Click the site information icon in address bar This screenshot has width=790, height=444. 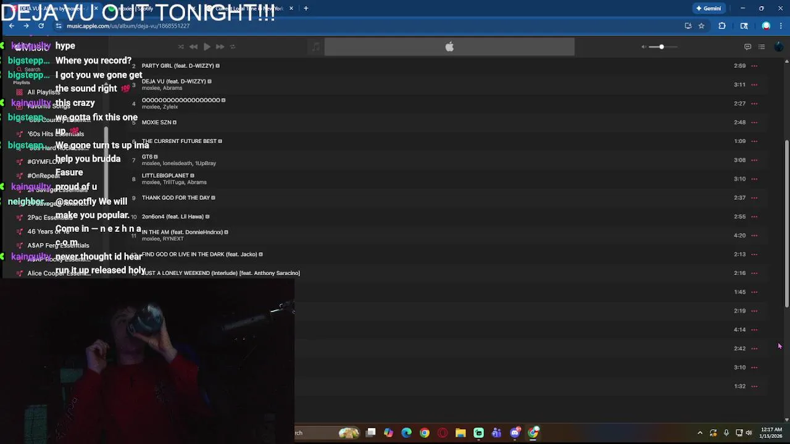tap(59, 26)
